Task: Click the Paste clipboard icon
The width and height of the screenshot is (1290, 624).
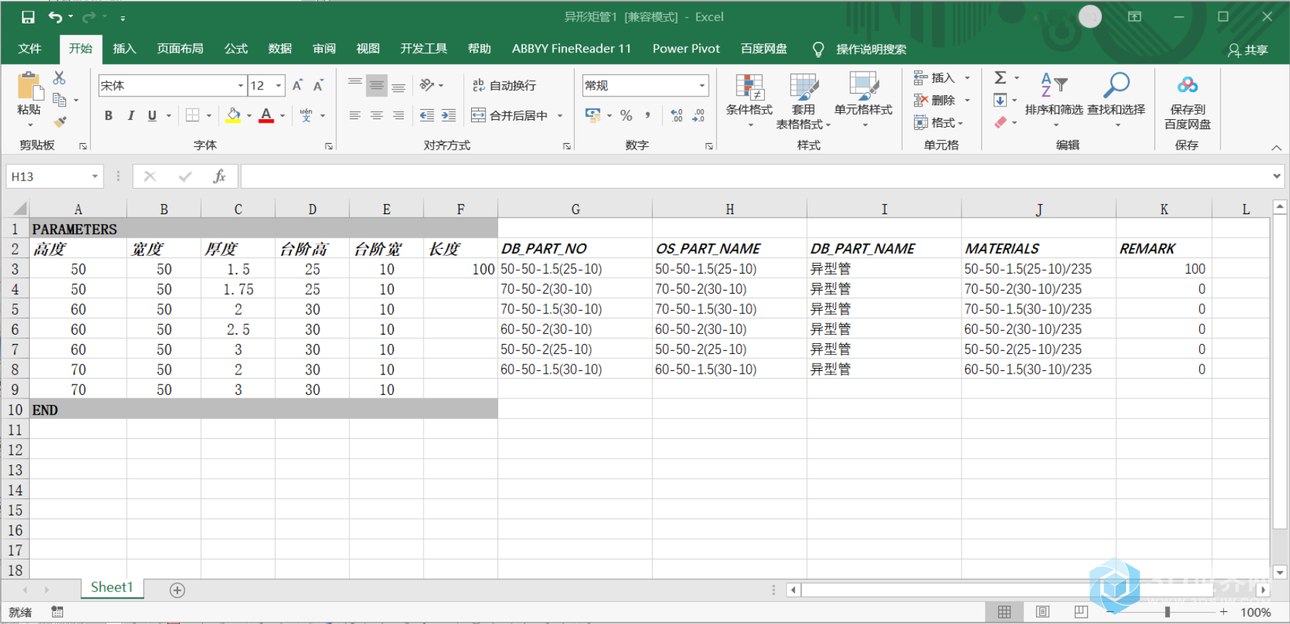Action: (x=28, y=87)
